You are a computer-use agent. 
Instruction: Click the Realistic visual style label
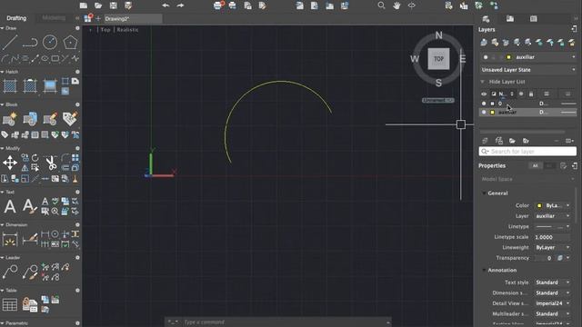127,30
